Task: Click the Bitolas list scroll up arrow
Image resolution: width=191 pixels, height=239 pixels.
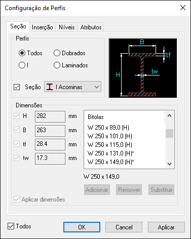Action: pyautogui.click(x=169, y=116)
